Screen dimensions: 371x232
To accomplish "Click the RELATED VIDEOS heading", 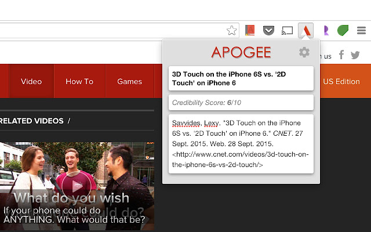I will pyautogui.click(x=32, y=121).
